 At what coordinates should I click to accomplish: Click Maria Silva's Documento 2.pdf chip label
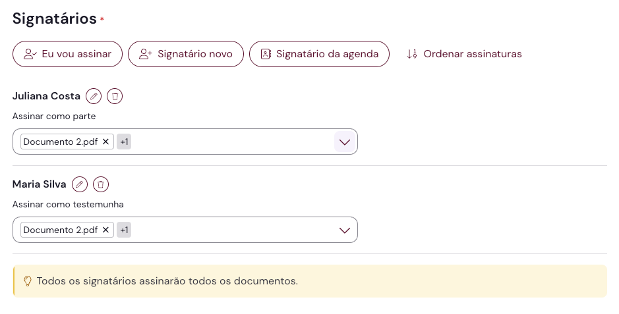coord(61,230)
